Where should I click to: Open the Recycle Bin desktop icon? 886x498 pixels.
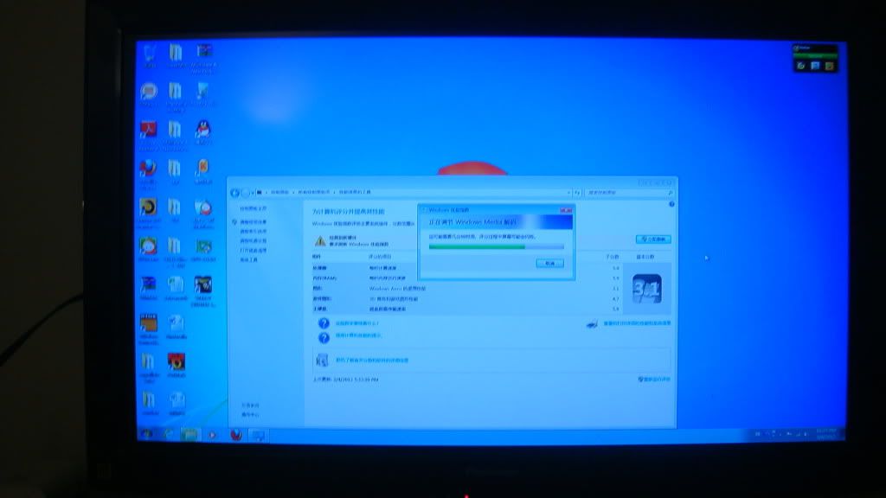coord(150,54)
